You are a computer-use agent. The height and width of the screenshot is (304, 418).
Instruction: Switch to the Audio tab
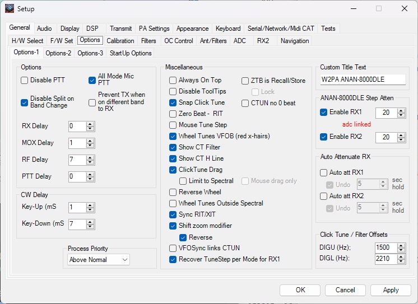tap(44, 29)
